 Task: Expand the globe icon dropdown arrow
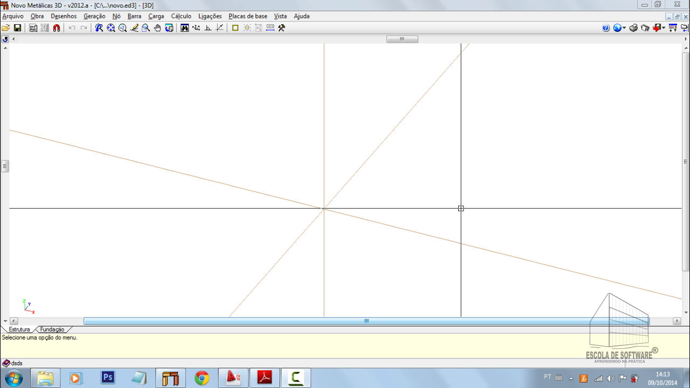pyautogui.click(x=624, y=28)
